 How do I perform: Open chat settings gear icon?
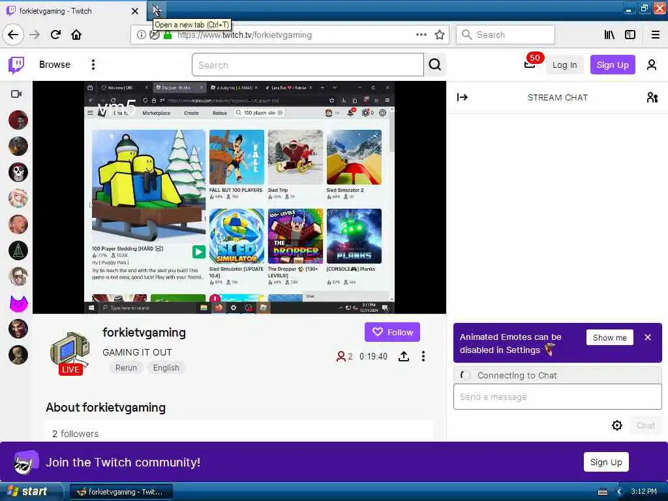click(x=617, y=425)
